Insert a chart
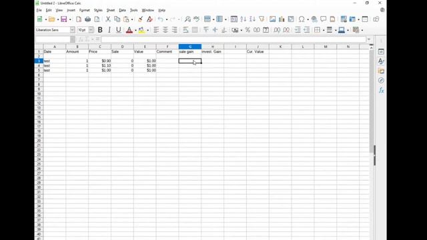 coord(282,19)
